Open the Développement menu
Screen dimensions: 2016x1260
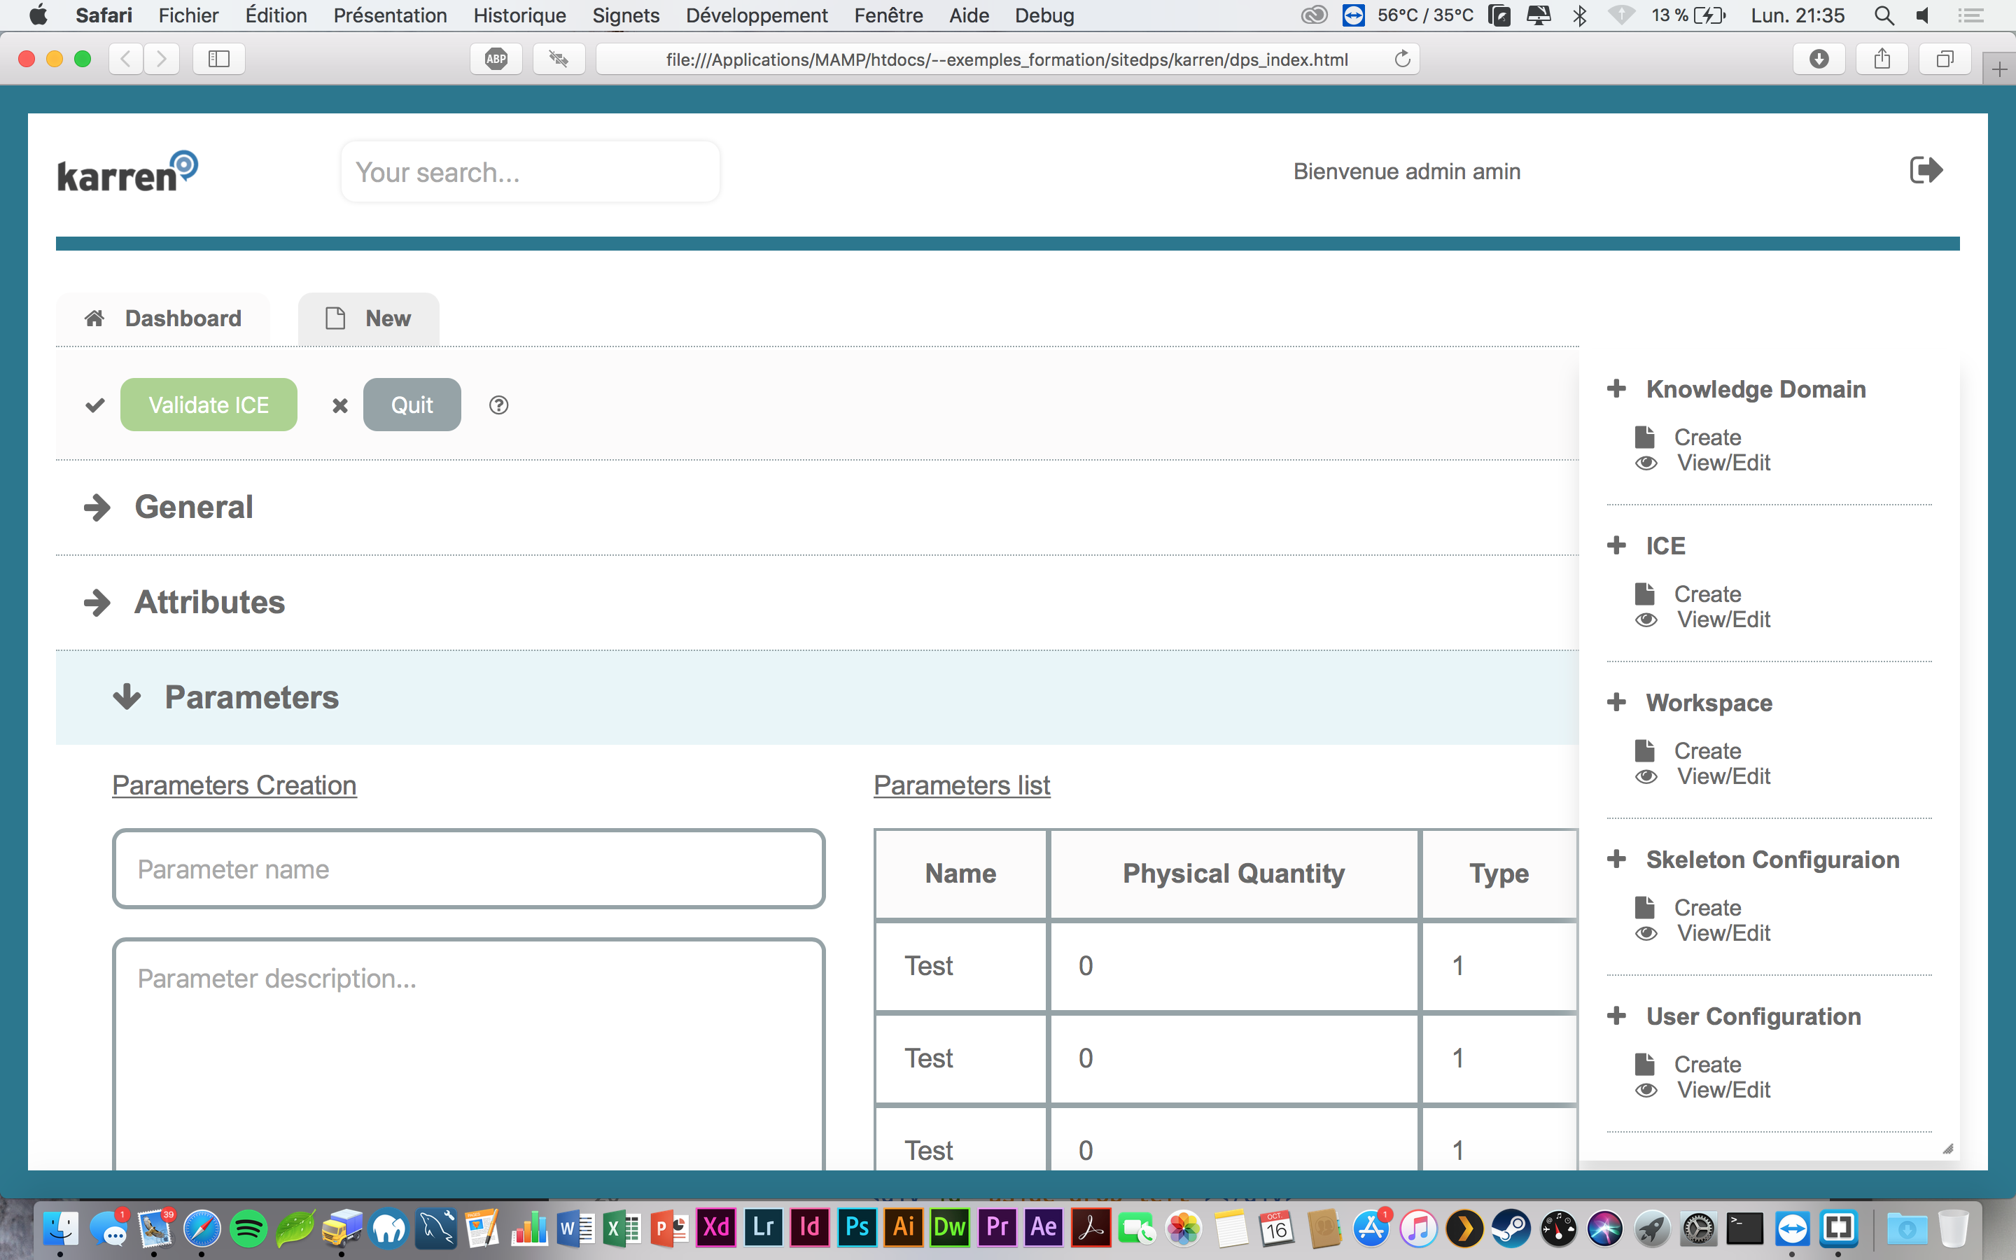click(757, 15)
